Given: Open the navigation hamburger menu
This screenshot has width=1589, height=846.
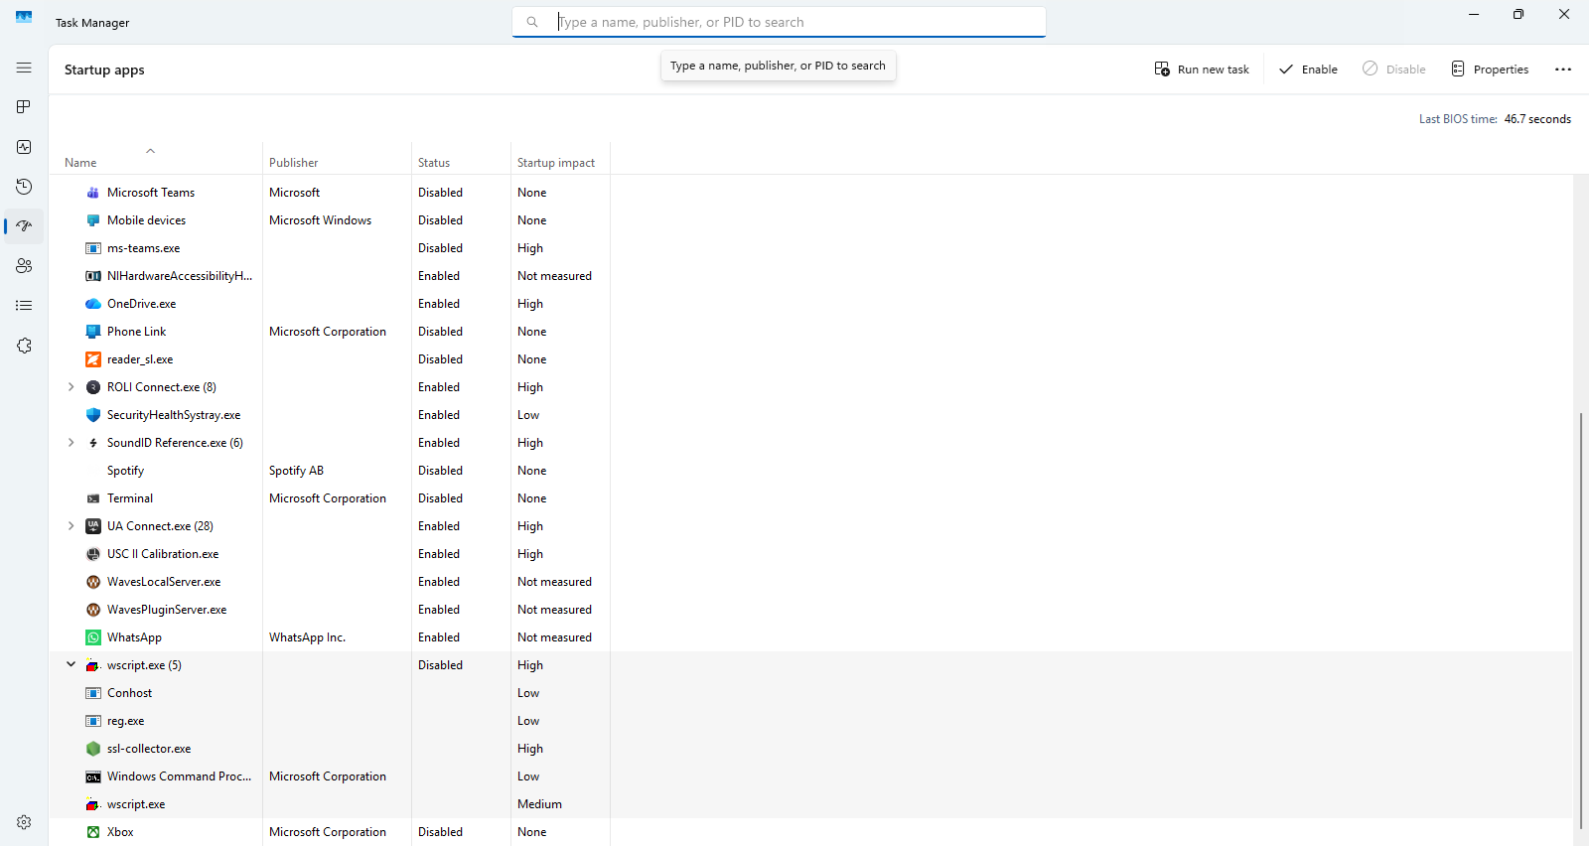Looking at the screenshot, I should (24, 68).
